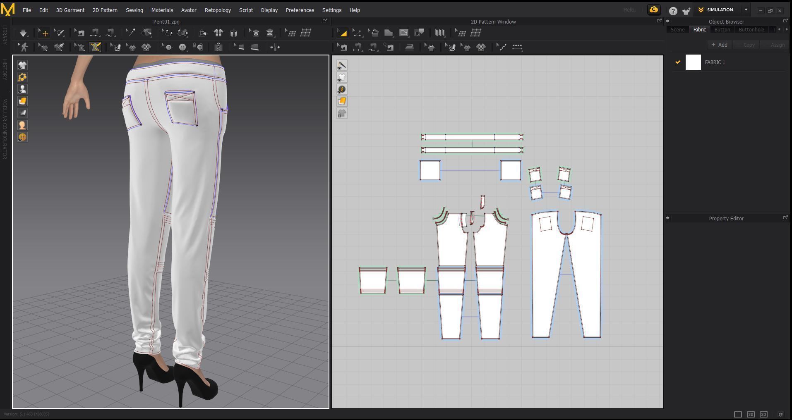Click the add garment shirt-plus icon
Viewport: 792px width, 420px height.
tap(686, 11)
